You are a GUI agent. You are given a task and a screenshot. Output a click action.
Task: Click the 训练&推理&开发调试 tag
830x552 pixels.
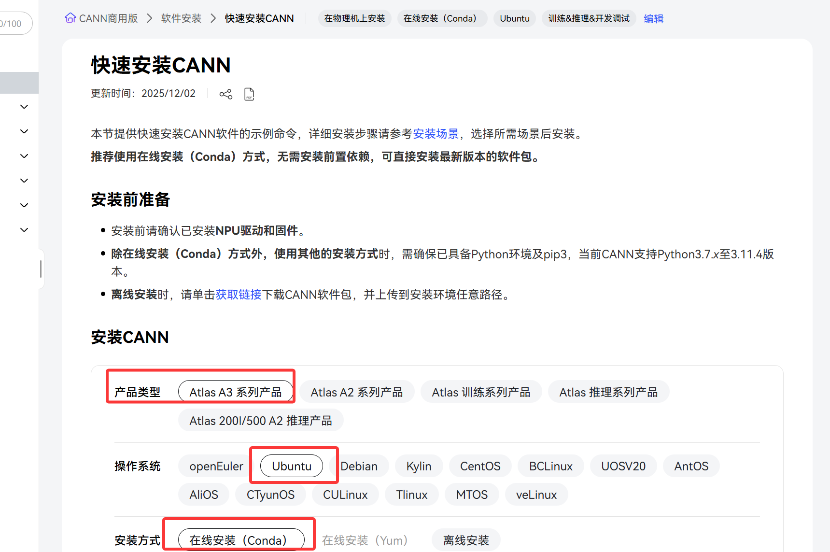(x=589, y=18)
